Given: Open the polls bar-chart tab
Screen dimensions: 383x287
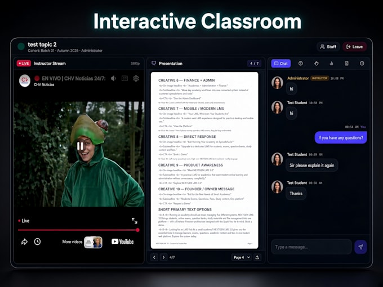Looking at the screenshot, I should 331,64.
